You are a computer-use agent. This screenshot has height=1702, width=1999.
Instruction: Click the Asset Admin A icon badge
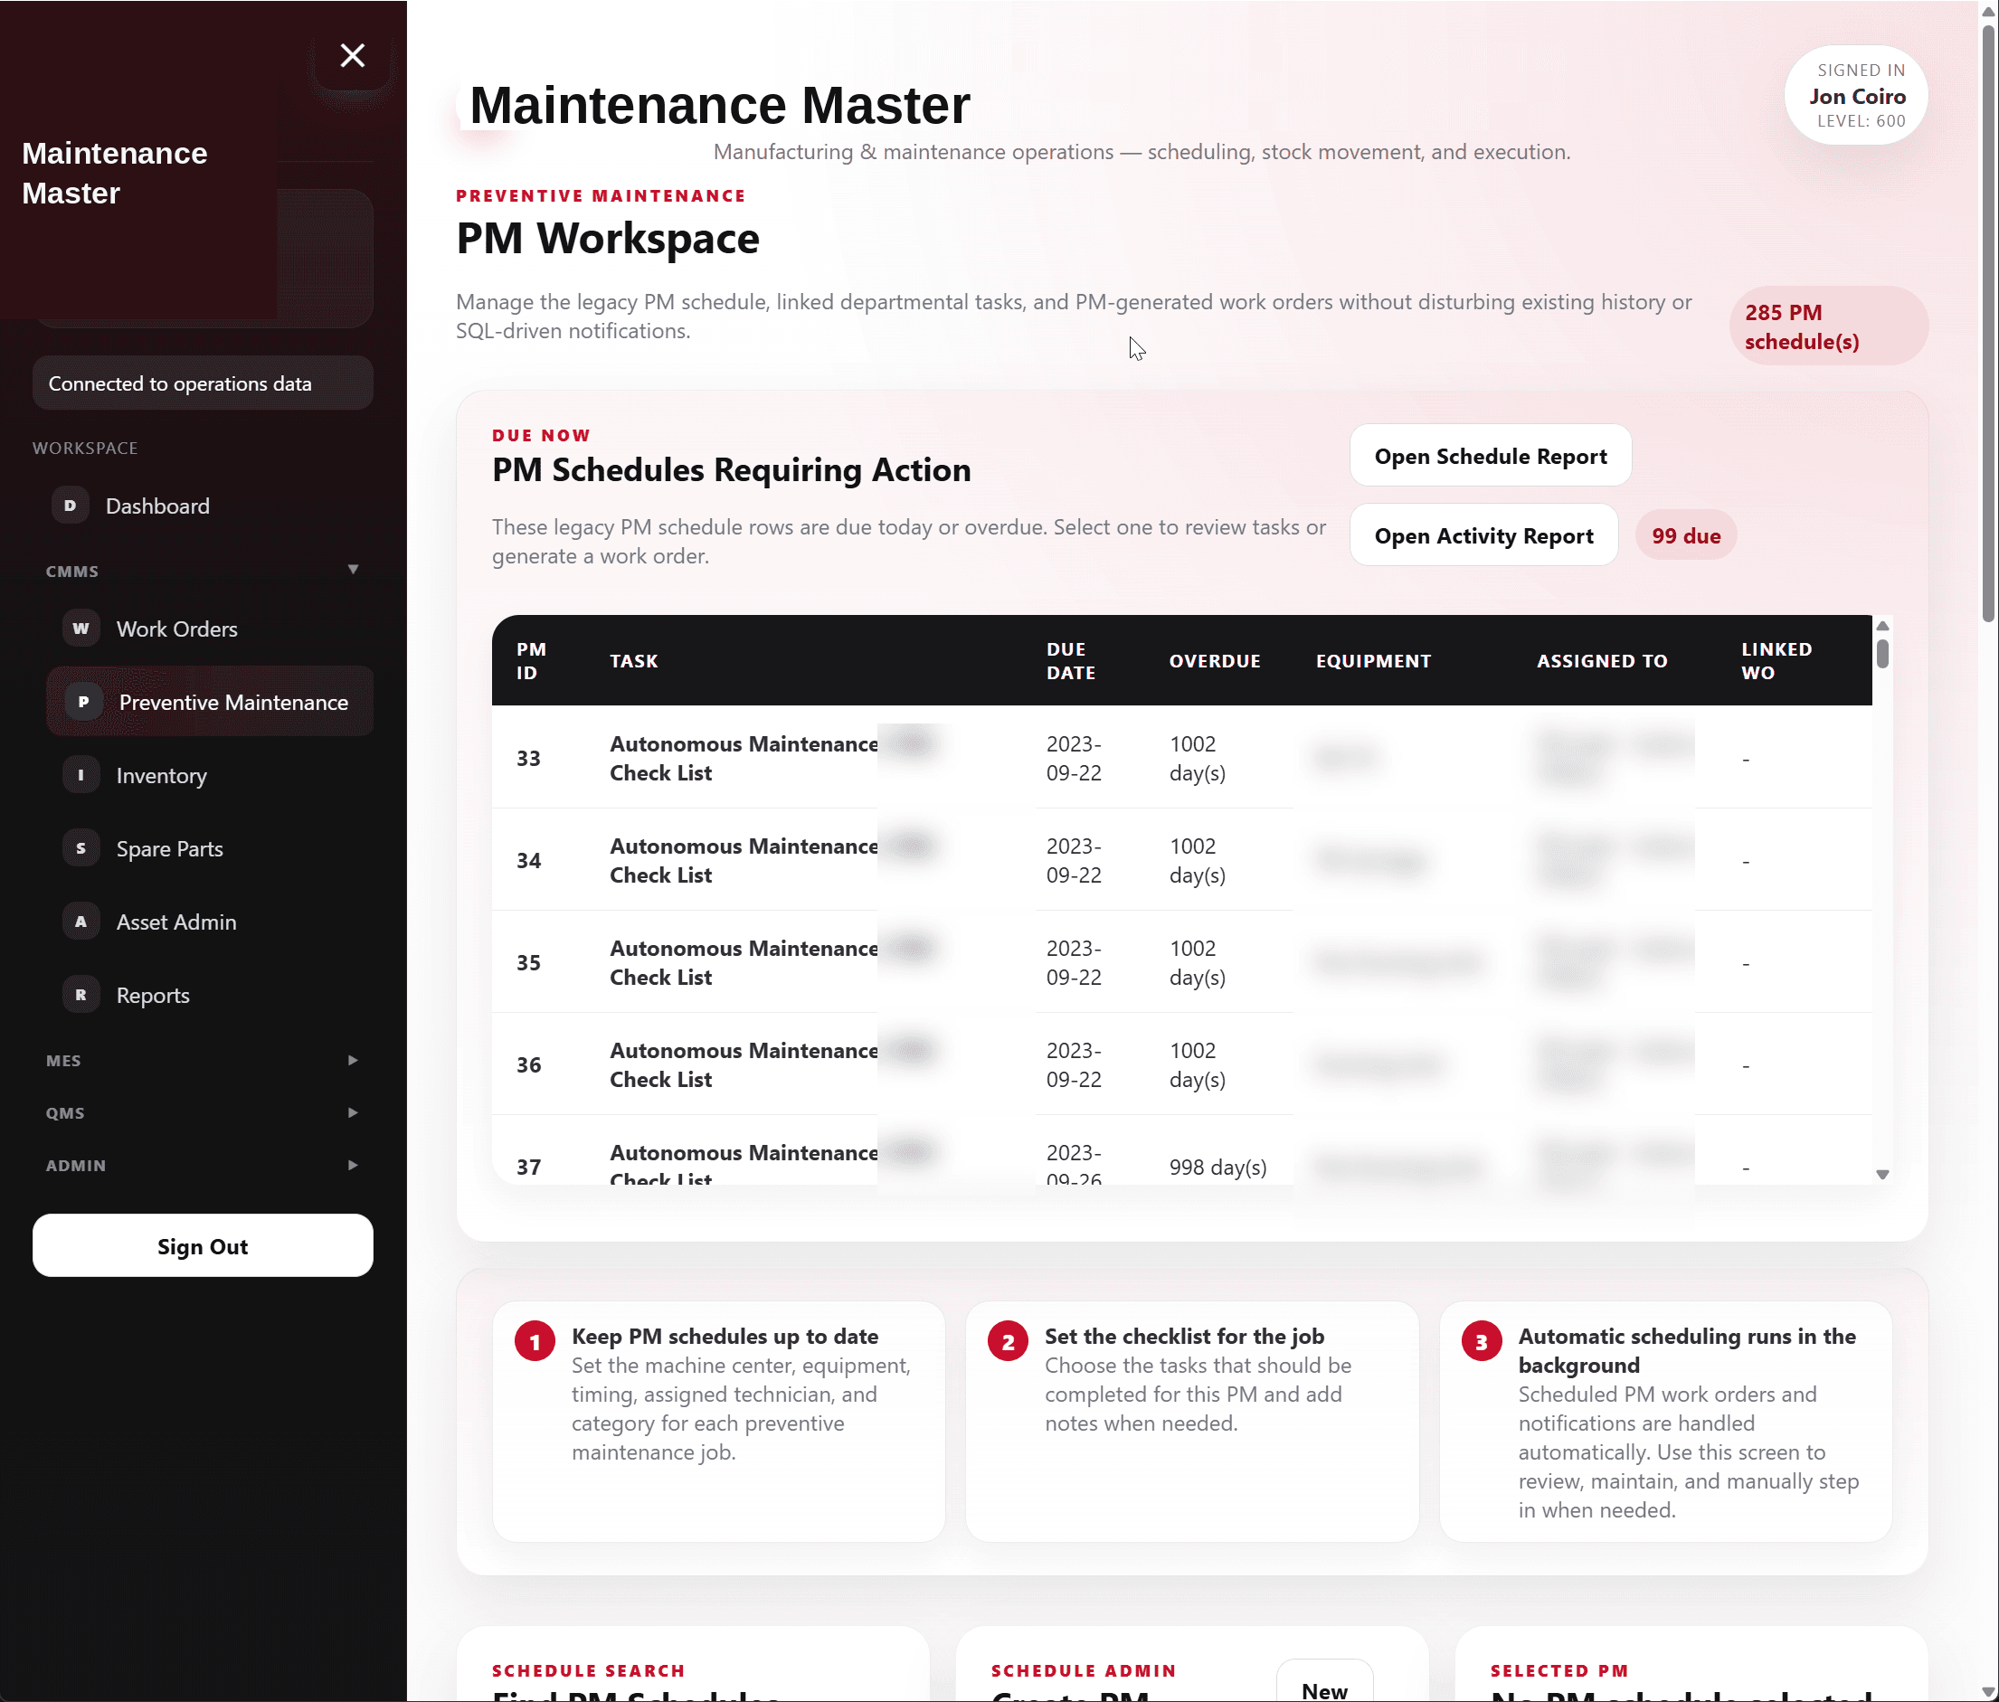[81, 922]
